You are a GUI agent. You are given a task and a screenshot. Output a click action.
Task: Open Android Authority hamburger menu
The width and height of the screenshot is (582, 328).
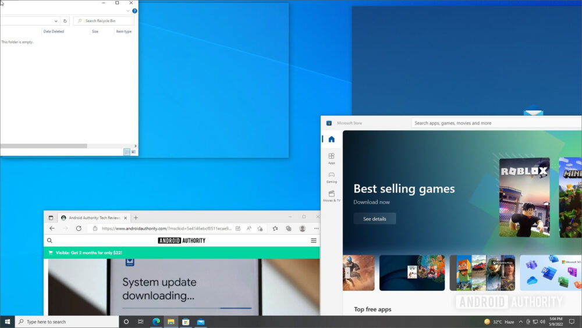click(x=314, y=240)
